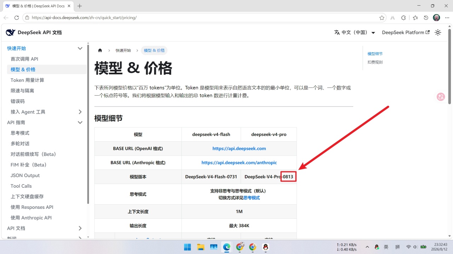Open the system monitor app taskbar icon
The height and width of the screenshot is (254, 453).
(214, 247)
